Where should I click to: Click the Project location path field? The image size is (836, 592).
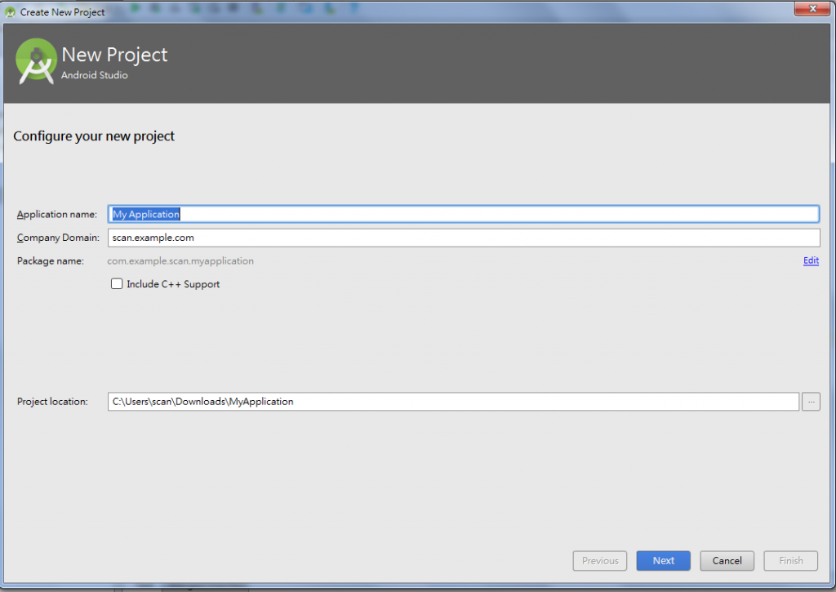(x=453, y=401)
